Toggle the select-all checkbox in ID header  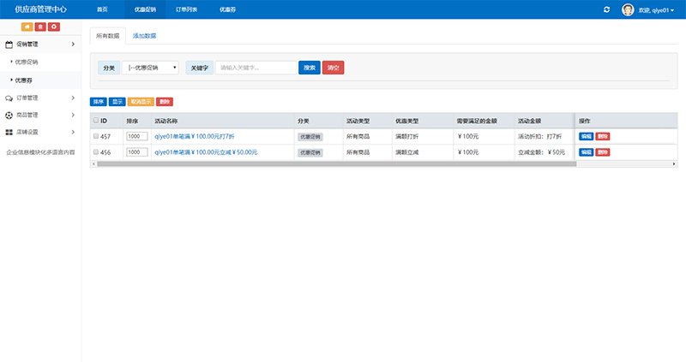click(x=95, y=121)
